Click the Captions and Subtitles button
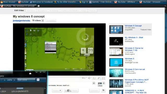The width and height of the screenshot is (167, 94). (x=74, y=11)
